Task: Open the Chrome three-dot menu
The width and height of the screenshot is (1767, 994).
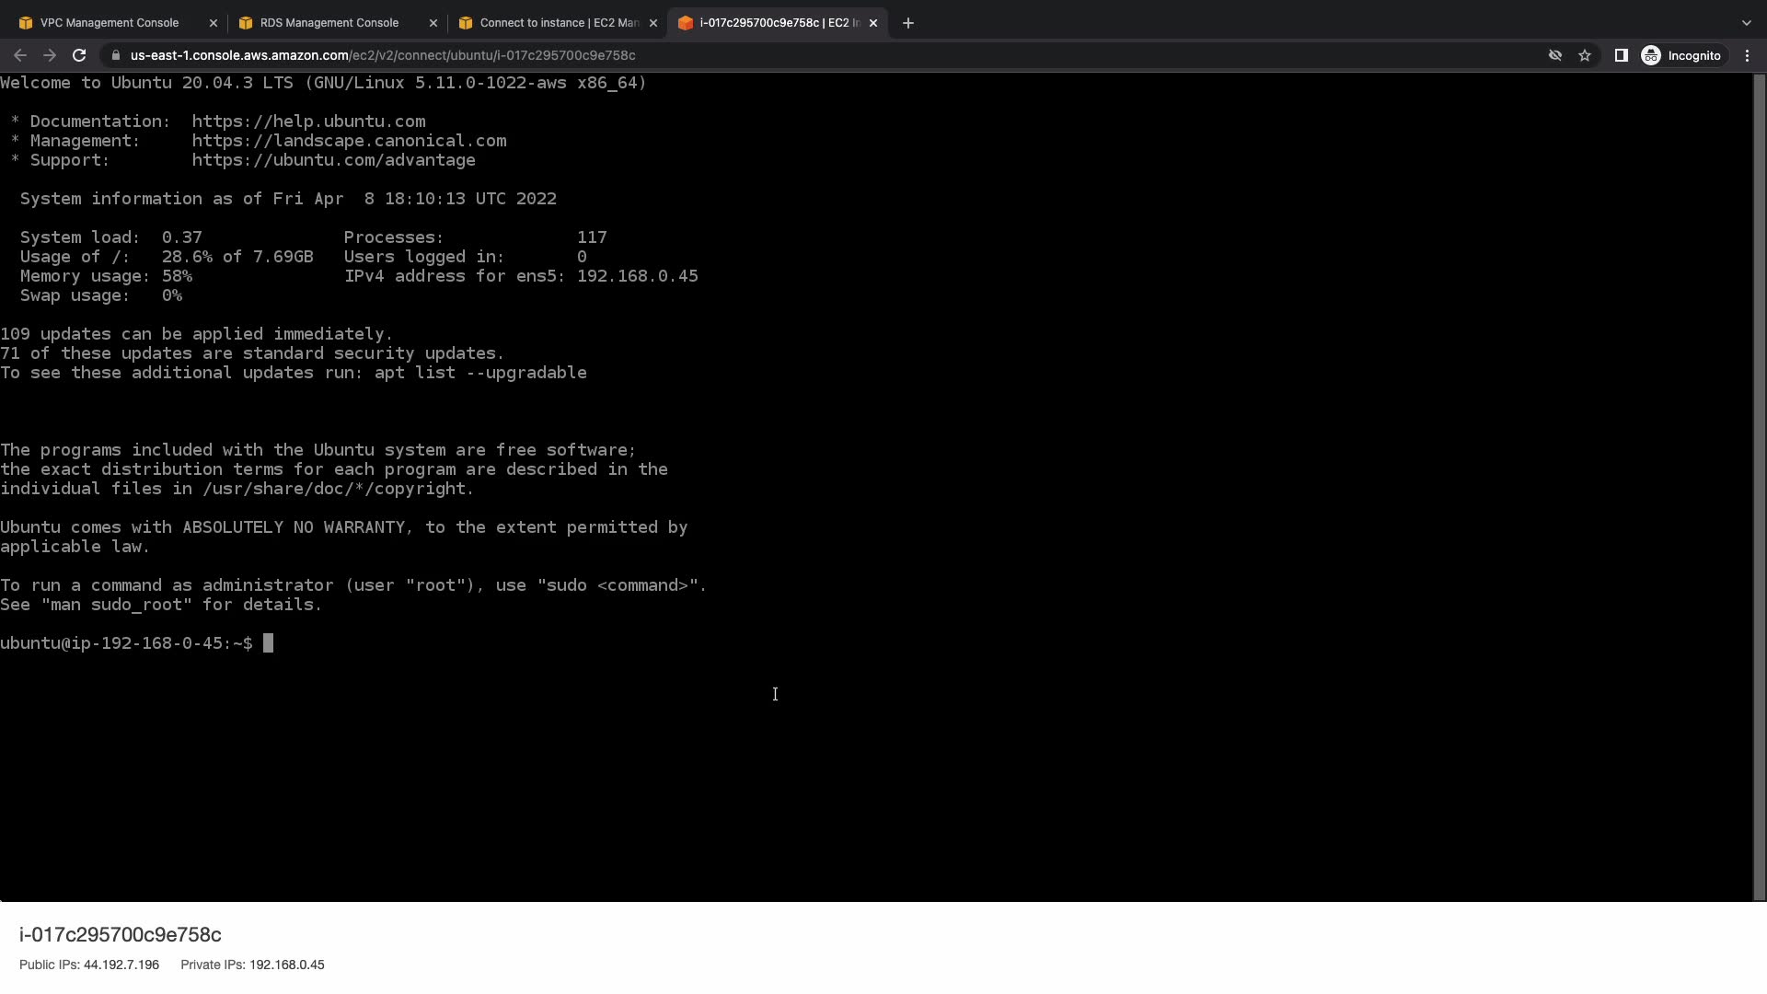Action: tap(1748, 55)
